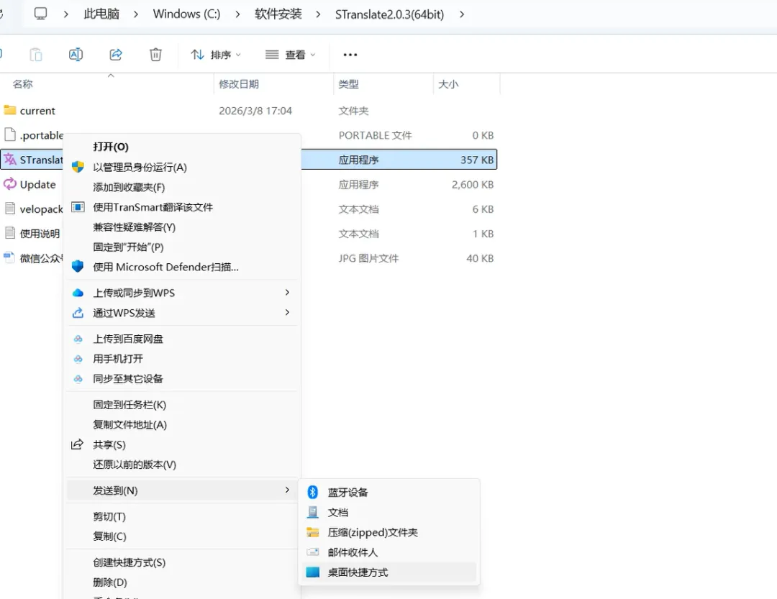Viewport: 777px width, 599px height.
Task: Expand chevron after 此电脑 breadcrumb
Action: click(x=136, y=14)
